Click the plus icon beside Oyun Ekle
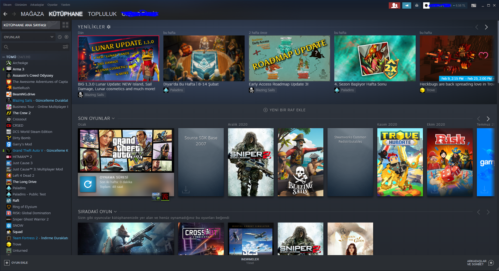Screen dimensions: 499x271 [7, 263]
